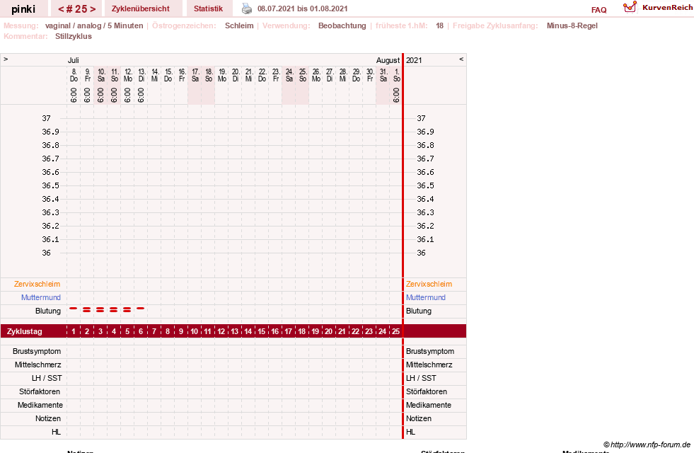Click the Schleim value

(x=239, y=25)
